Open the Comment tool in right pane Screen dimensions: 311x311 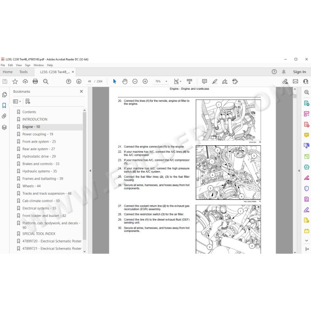click(307, 135)
